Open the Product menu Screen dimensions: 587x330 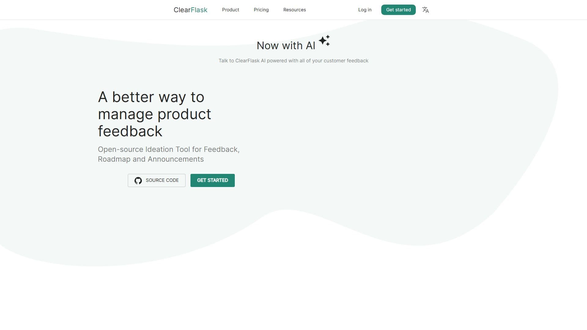231,10
